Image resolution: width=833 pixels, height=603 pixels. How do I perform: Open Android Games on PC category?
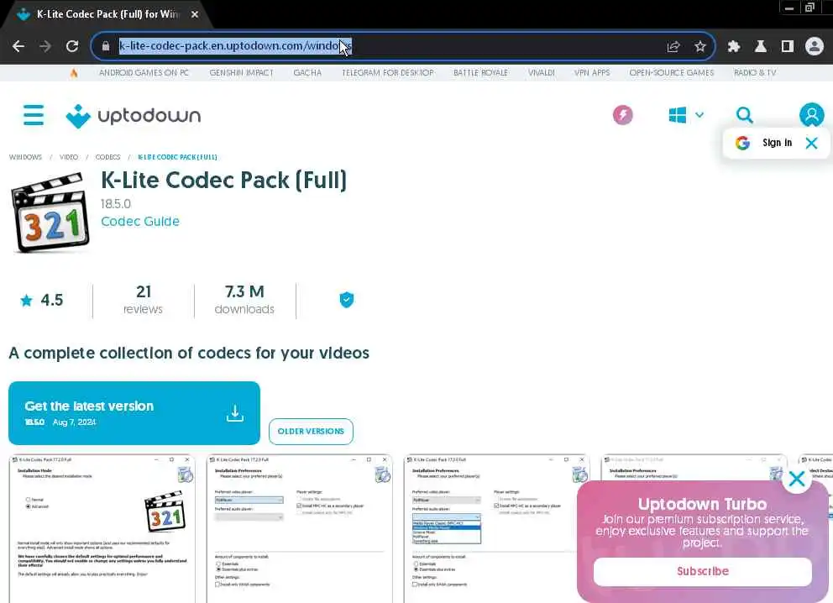point(144,73)
